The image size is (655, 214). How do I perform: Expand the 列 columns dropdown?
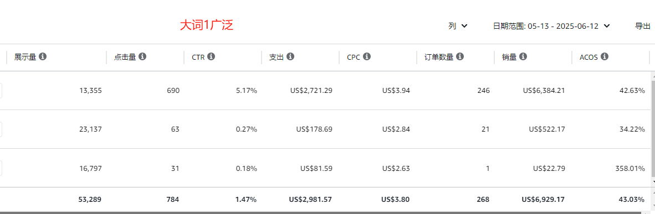pos(458,26)
